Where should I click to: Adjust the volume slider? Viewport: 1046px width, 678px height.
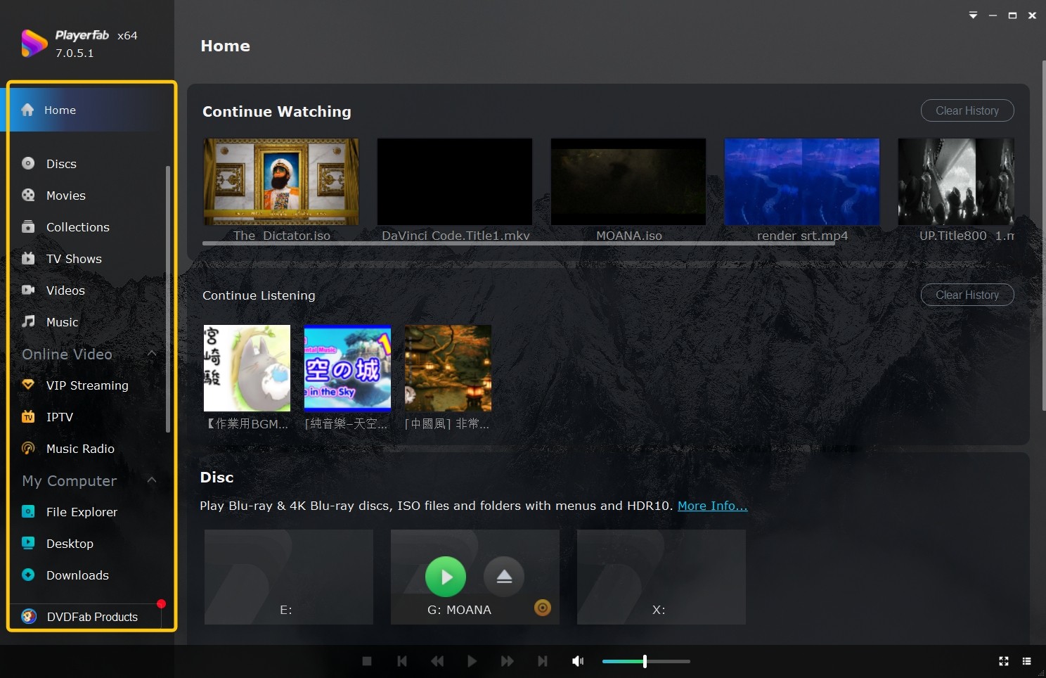(x=645, y=661)
